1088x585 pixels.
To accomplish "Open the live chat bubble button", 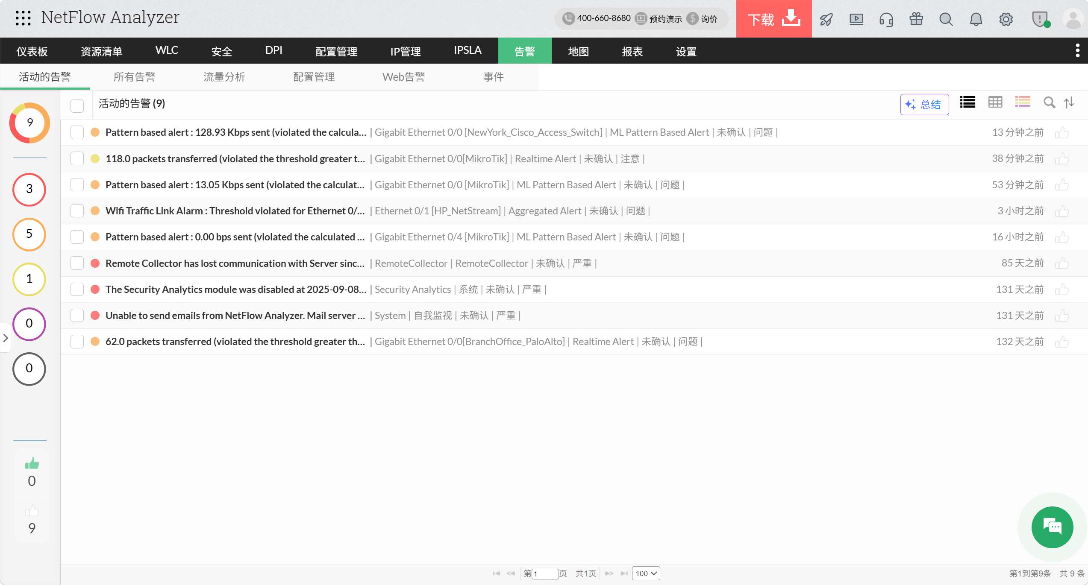I will tap(1052, 527).
